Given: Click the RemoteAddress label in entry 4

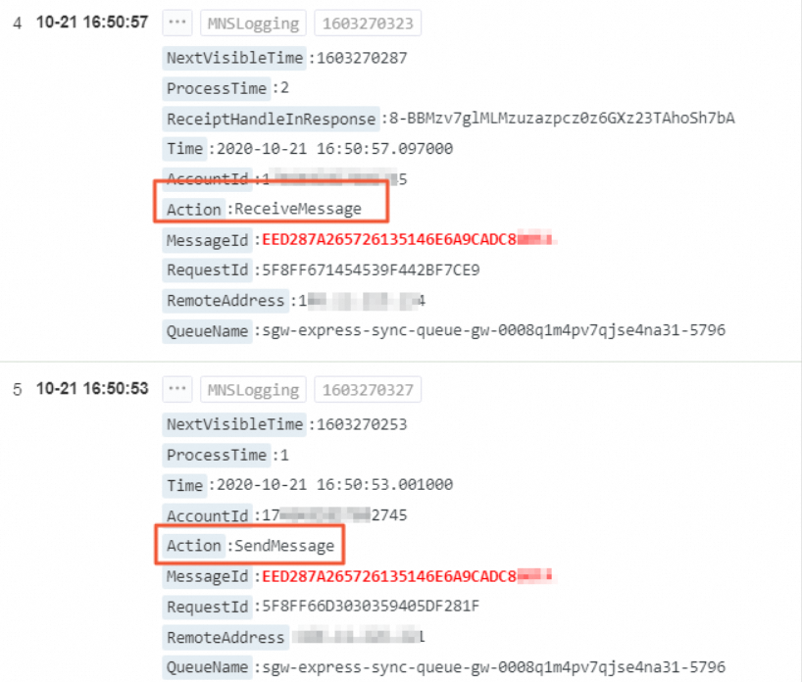Looking at the screenshot, I should 226,300.
